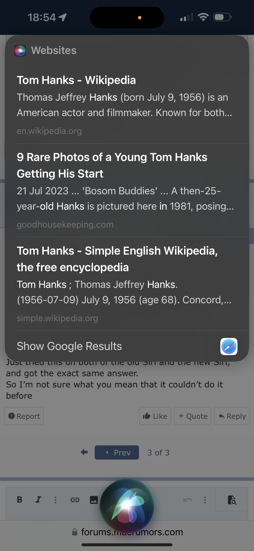Insert a link in the editor

tap(75, 500)
